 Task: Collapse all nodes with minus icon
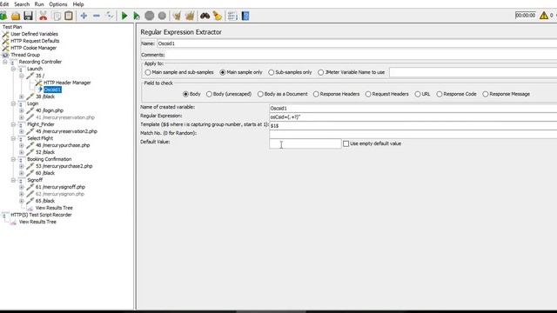pyautogui.click(x=97, y=16)
